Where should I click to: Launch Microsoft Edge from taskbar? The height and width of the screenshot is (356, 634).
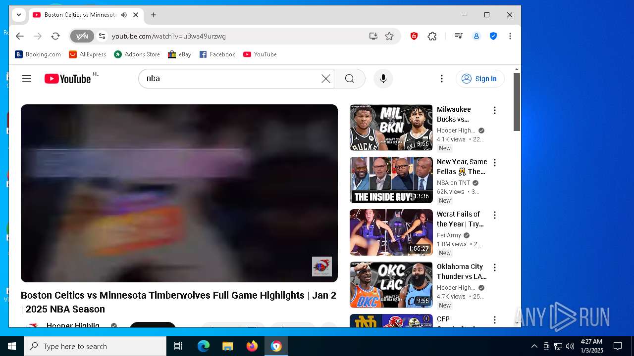pyautogui.click(x=204, y=346)
